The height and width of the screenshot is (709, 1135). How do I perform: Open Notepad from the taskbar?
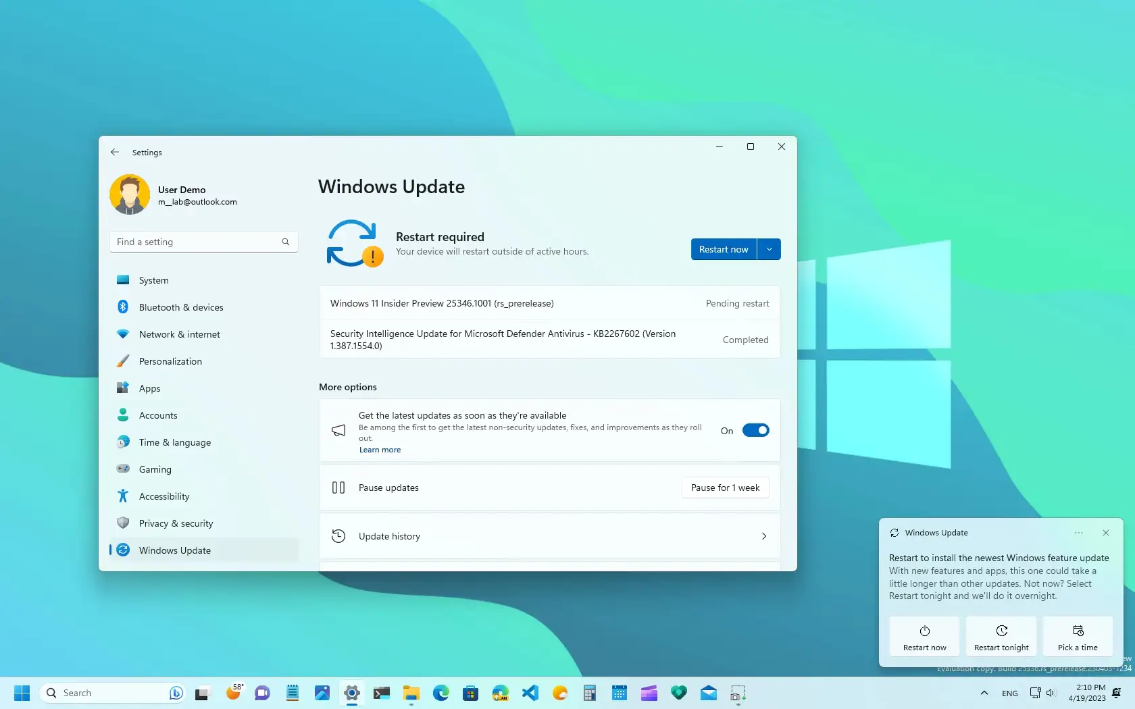coord(292,693)
